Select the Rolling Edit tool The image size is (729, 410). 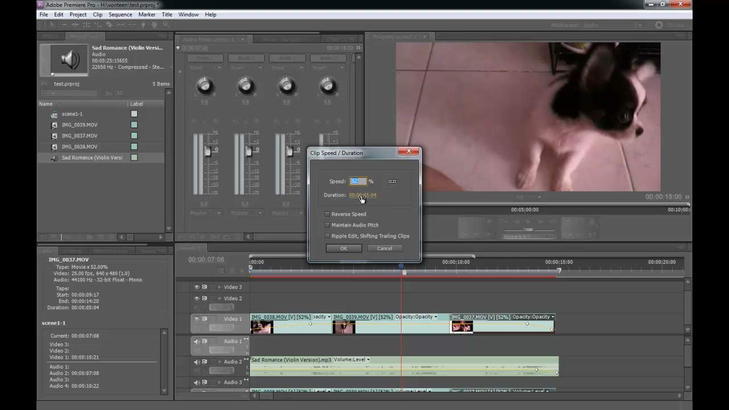coord(87,25)
